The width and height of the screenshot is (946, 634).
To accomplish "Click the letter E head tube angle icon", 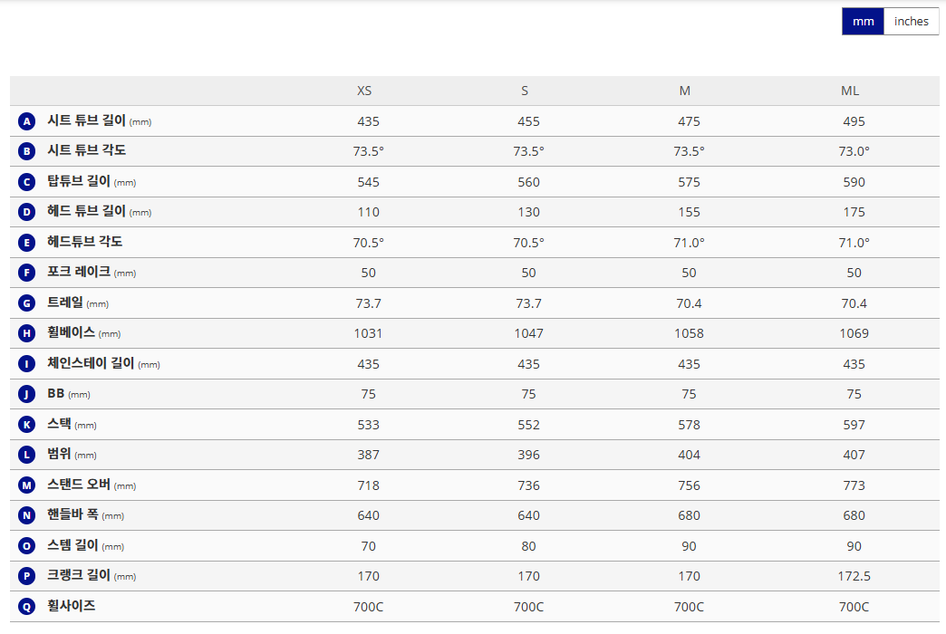I will [x=26, y=242].
